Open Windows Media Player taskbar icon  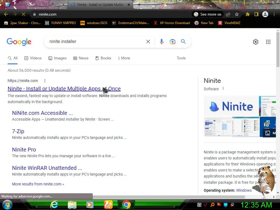coord(90,205)
